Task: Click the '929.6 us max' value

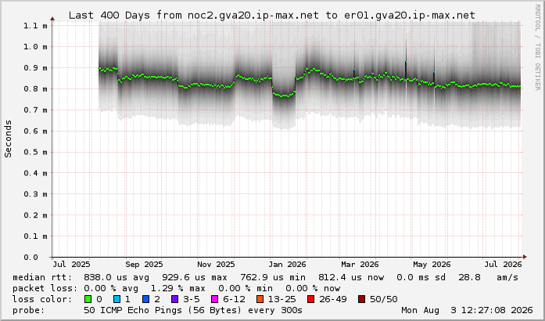Action: click(195, 277)
